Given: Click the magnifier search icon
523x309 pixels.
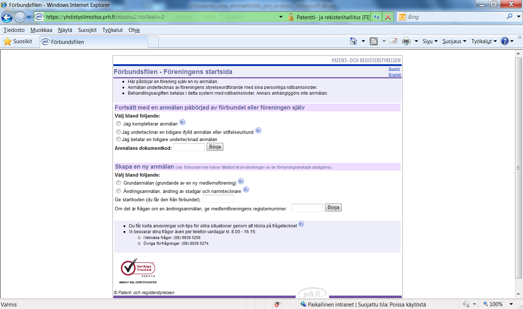Looking at the screenshot, I should click(x=510, y=17).
